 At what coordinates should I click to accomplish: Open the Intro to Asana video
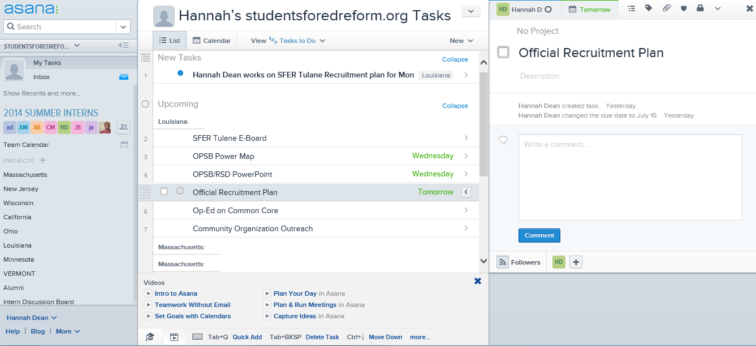pyautogui.click(x=176, y=293)
